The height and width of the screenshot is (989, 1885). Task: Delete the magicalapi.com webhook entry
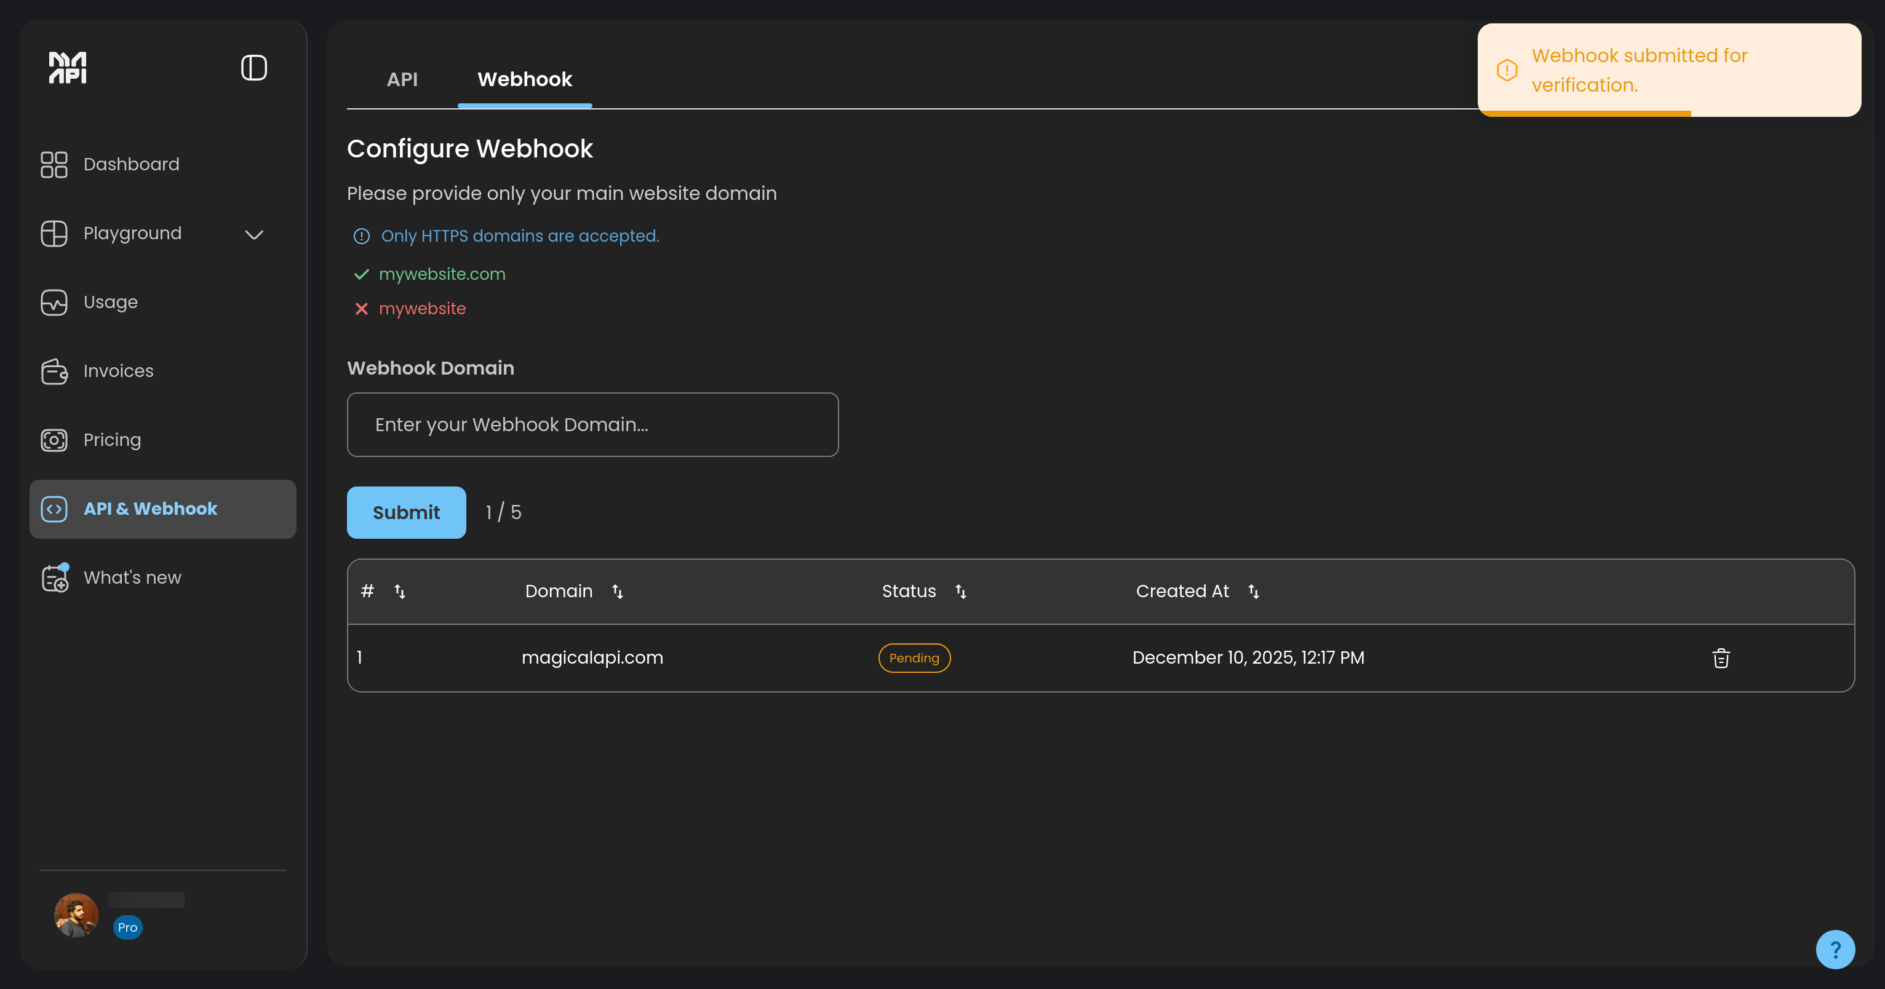tap(1721, 657)
